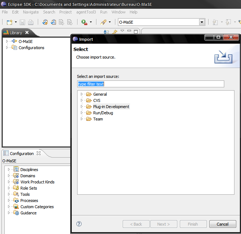
Task: Click the Tools folder icon in Configuration
Action: [x=16, y=194]
